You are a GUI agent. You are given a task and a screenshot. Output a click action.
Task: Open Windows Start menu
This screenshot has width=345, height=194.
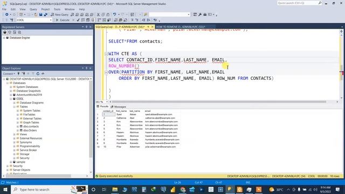(x=5, y=189)
